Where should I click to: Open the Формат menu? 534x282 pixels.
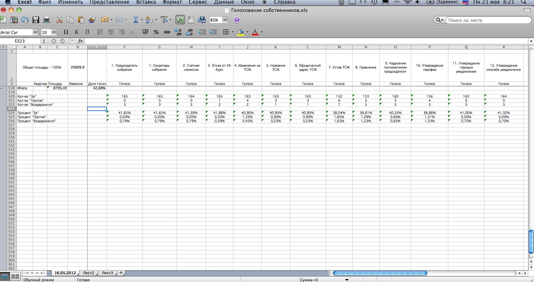172,2
